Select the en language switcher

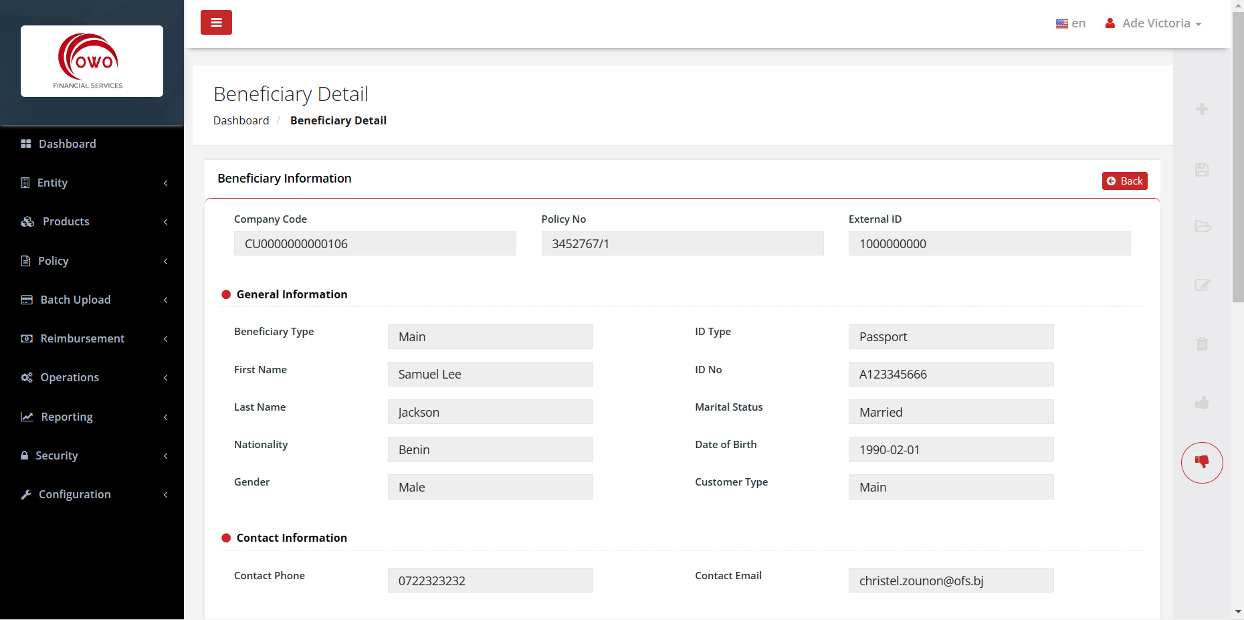[x=1071, y=23]
